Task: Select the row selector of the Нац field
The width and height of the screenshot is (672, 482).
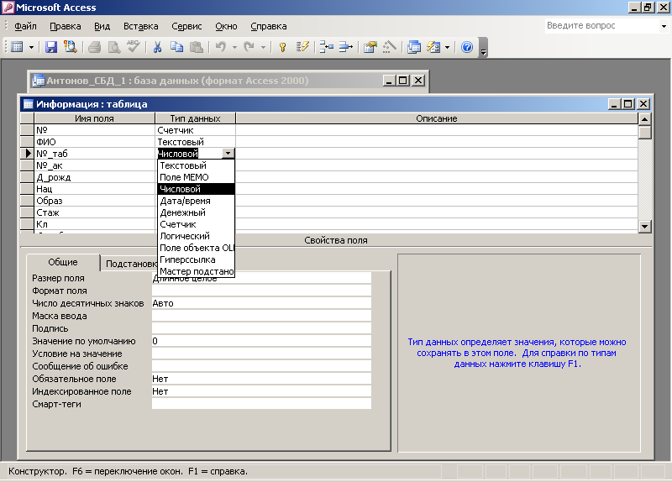Action: 27,189
